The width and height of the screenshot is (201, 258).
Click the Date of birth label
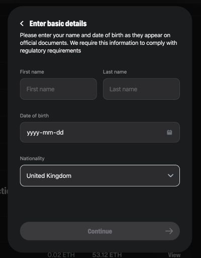pyautogui.click(x=34, y=116)
